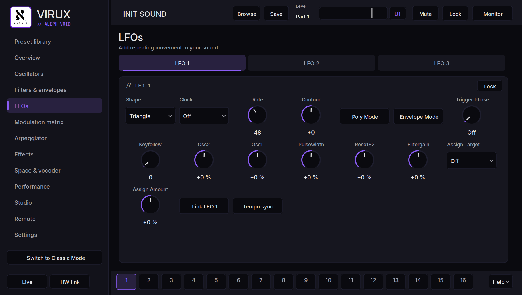Toggle Link LFO 1
This screenshot has width=522, height=295.
tap(204, 206)
